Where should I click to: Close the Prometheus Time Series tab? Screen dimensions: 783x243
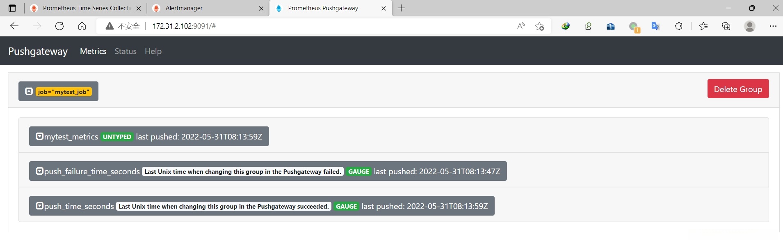(x=139, y=8)
